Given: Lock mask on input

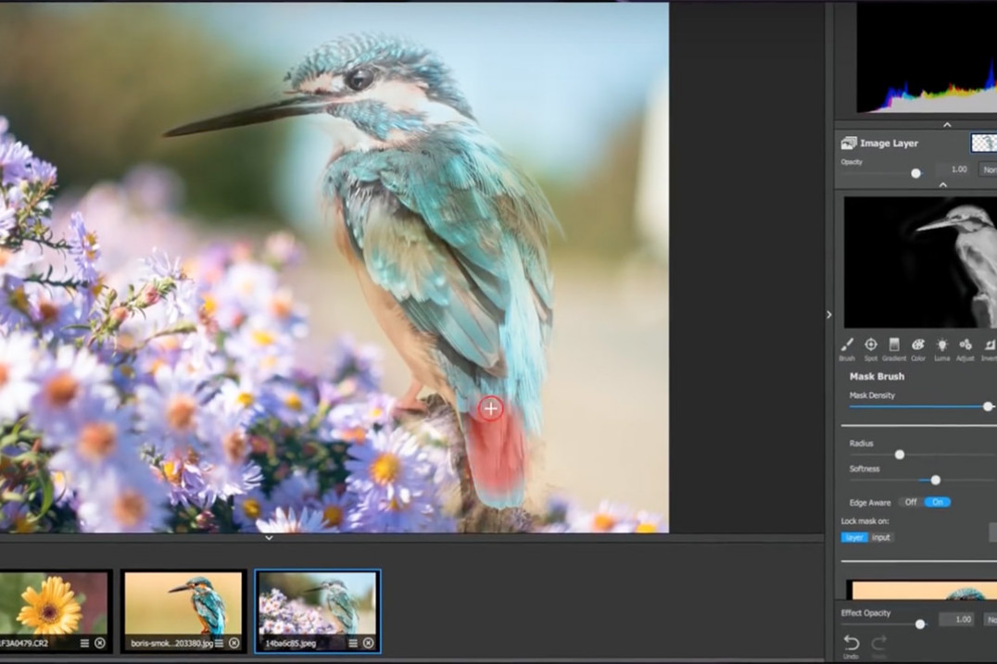Looking at the screenshot, I should (x=881, y=537).
